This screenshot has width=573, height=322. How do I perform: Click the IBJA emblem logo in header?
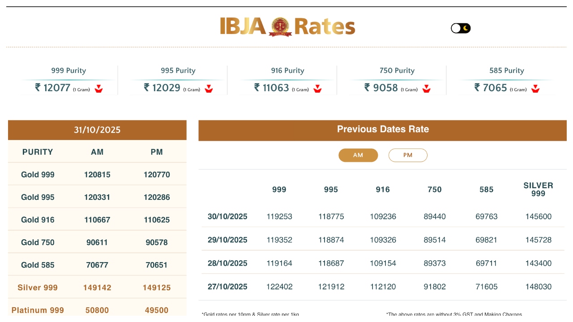pos(280,27)
